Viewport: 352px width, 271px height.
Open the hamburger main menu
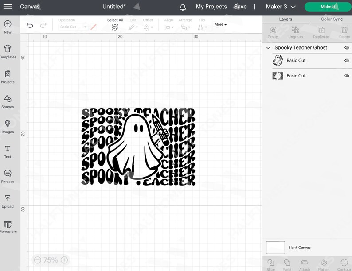click(8, 7)
